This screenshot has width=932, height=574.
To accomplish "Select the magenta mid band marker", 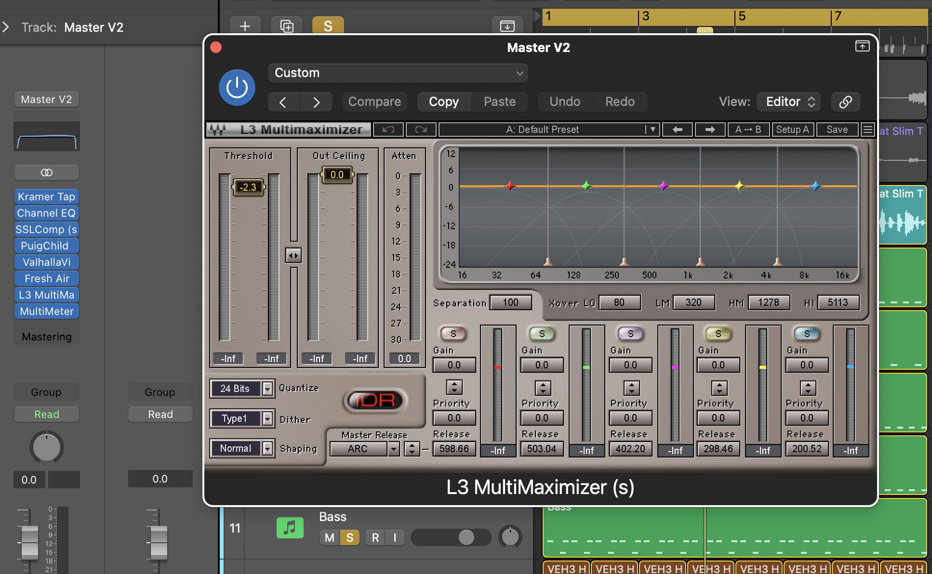I will pos(663,186).
